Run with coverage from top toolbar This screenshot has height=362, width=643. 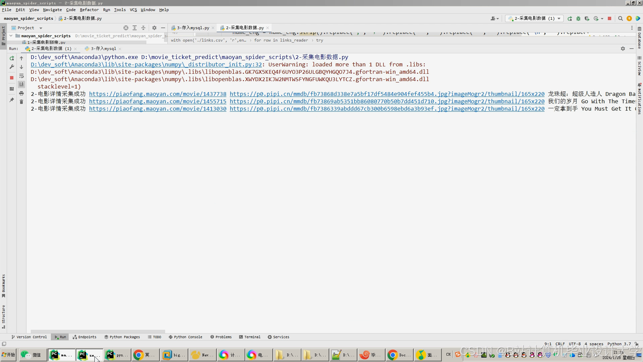(587, 19)
